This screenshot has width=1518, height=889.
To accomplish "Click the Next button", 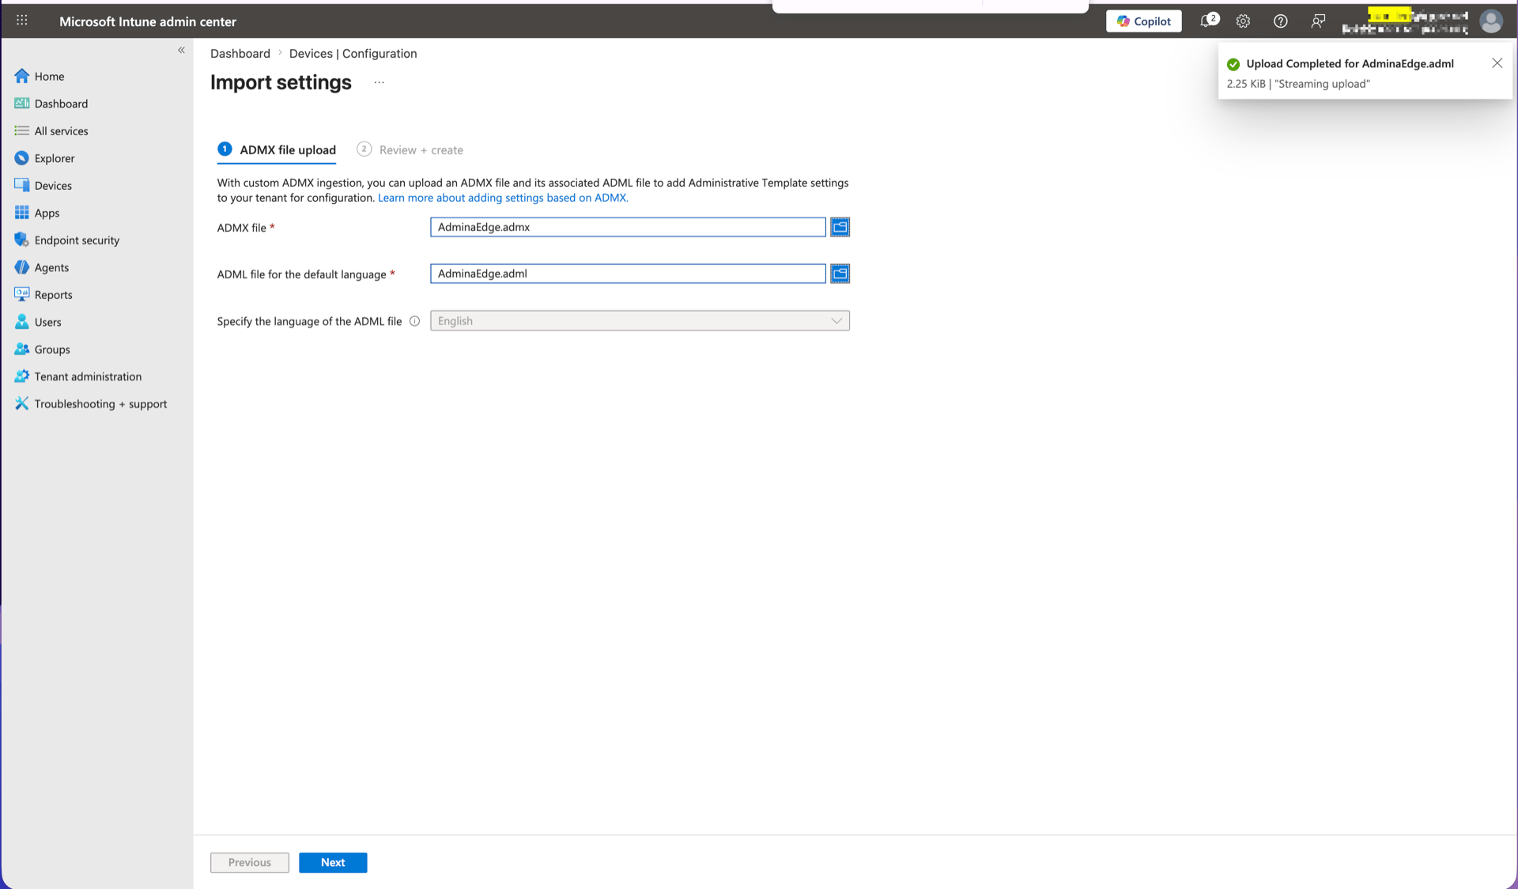I will coord(333,863).
